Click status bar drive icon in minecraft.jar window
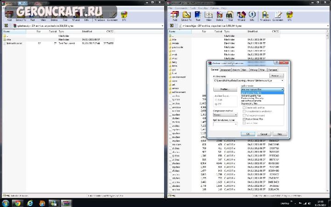 170,195
